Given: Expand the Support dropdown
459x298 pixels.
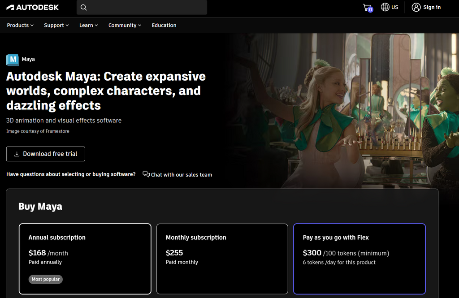Looking at the screenshot, I should (x=56, y=26).
